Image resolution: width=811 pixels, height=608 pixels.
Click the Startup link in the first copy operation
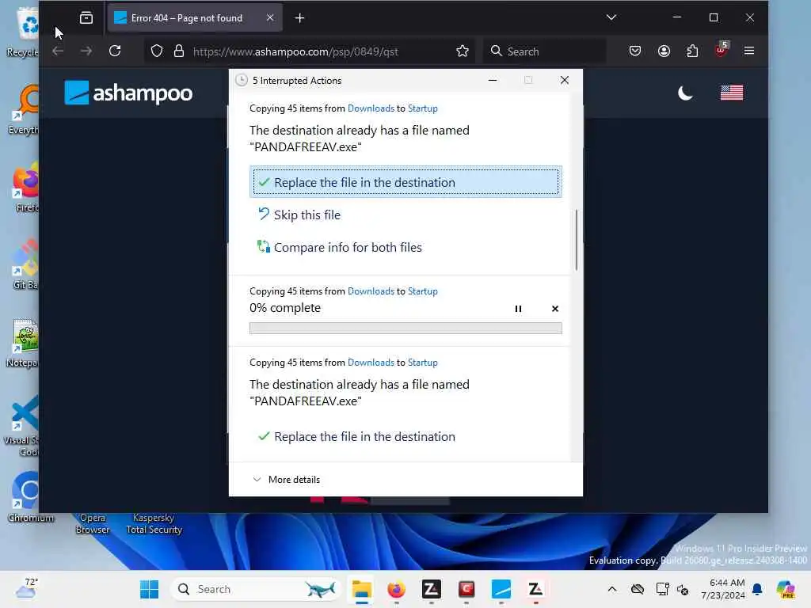[423, 108]
